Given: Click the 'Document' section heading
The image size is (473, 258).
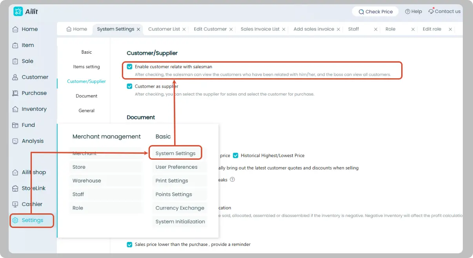Looking at the screenshot, I should 141,117.
